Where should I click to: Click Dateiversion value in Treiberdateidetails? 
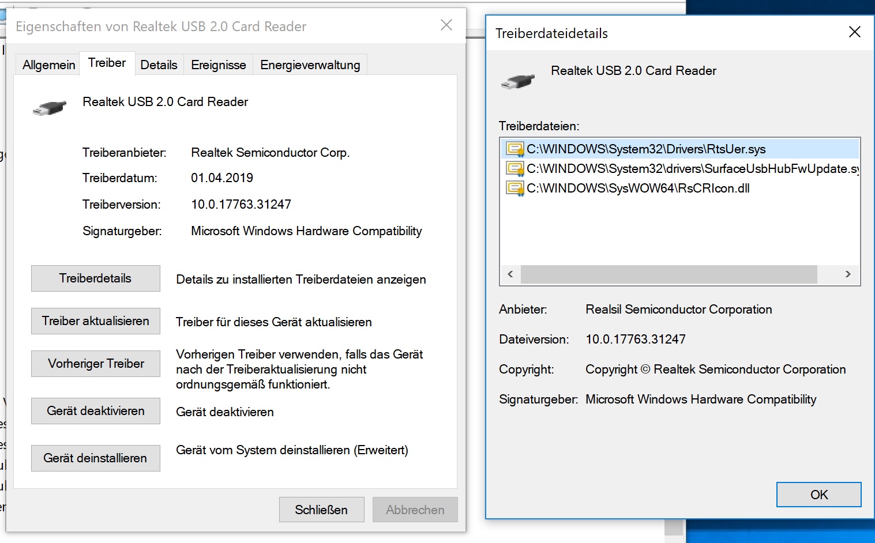tap(636, 340)
